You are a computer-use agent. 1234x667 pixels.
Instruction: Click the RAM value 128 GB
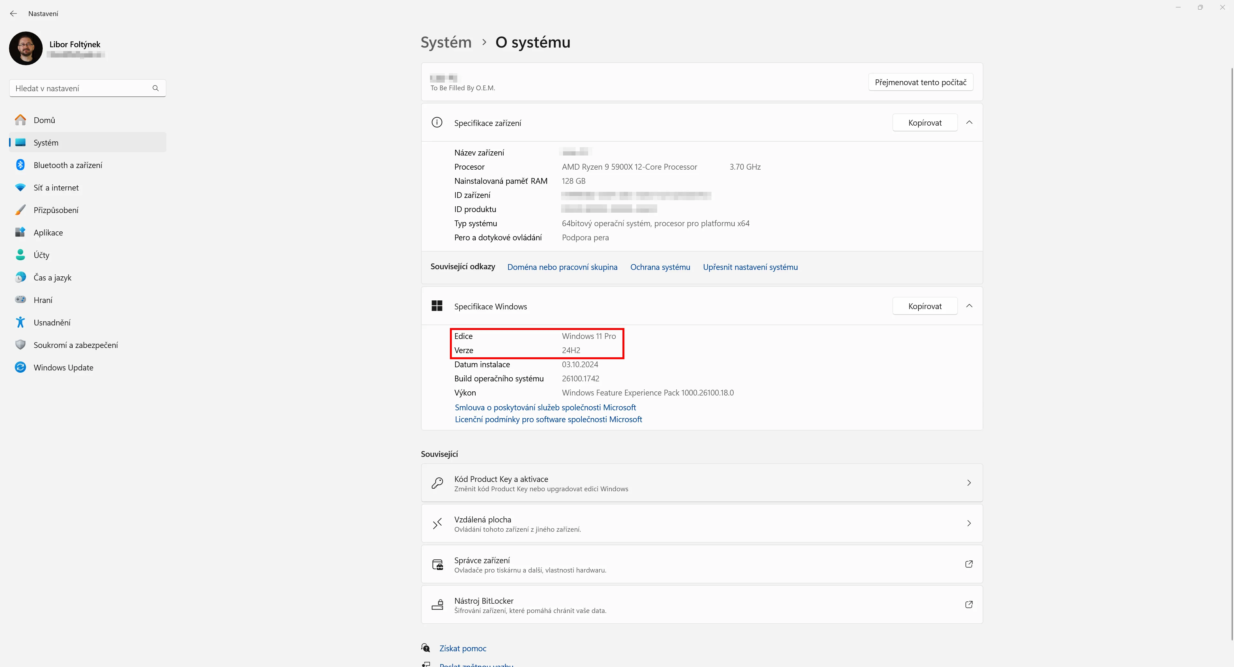click(573, 181)
